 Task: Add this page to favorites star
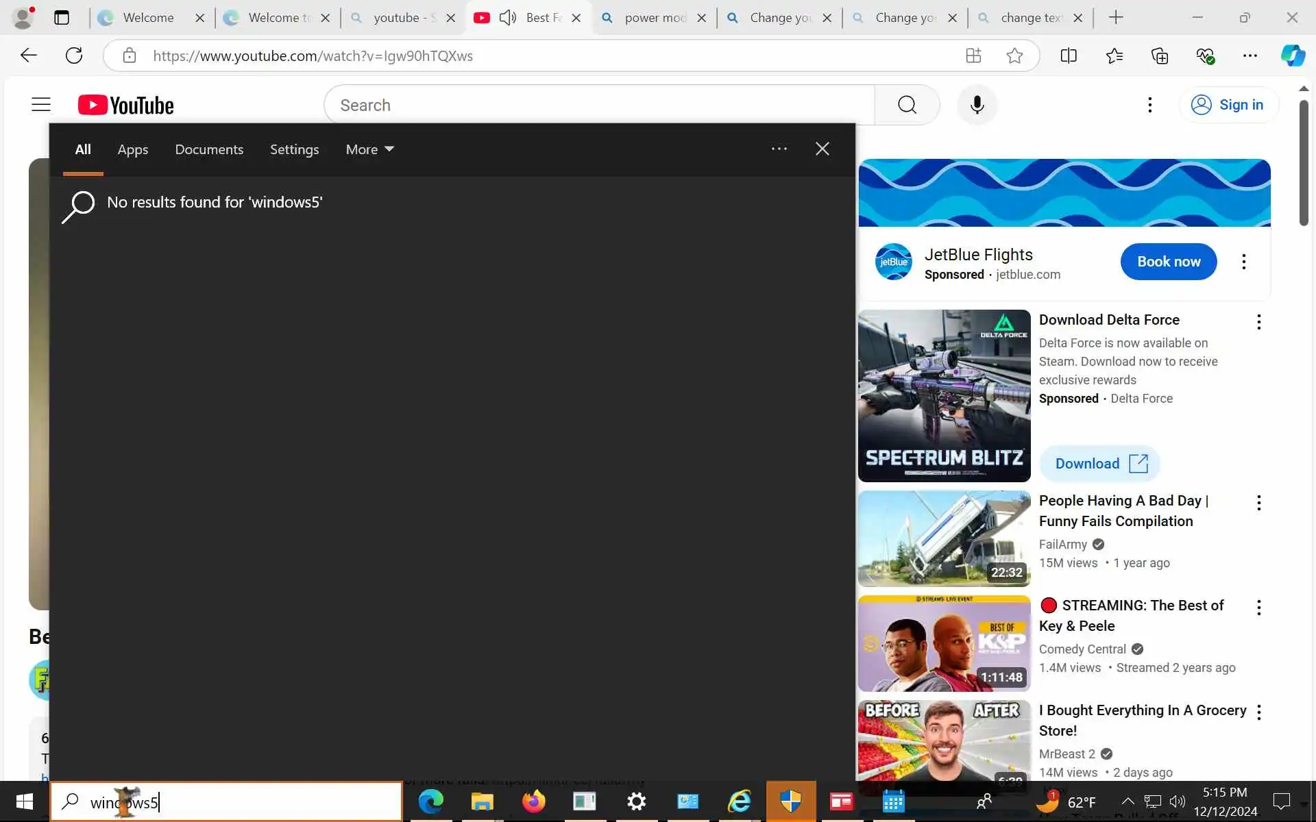1014,55
